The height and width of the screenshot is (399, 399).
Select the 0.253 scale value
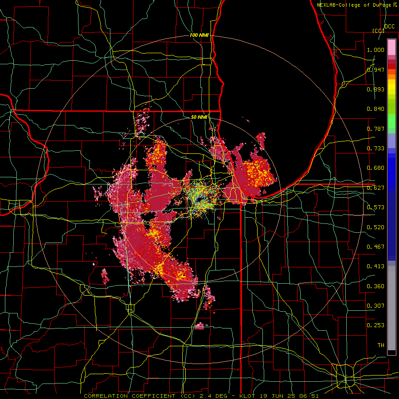point(376,325)
